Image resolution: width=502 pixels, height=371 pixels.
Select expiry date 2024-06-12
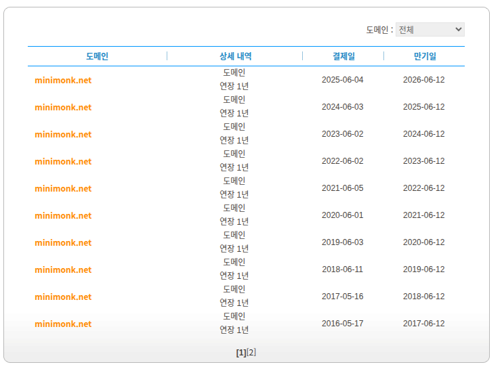tap(424, 134)
